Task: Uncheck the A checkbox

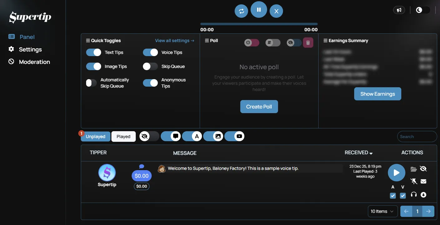Action: pos(393,196)
